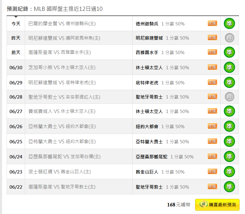Click the green 準 icon in 06/22 row
245x214 pixels.
click(229, 187)
